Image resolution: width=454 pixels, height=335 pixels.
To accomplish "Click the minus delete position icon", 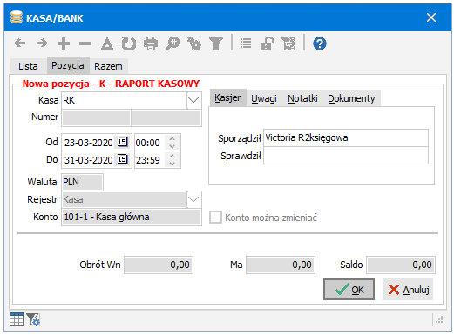I will coord(85,44).
